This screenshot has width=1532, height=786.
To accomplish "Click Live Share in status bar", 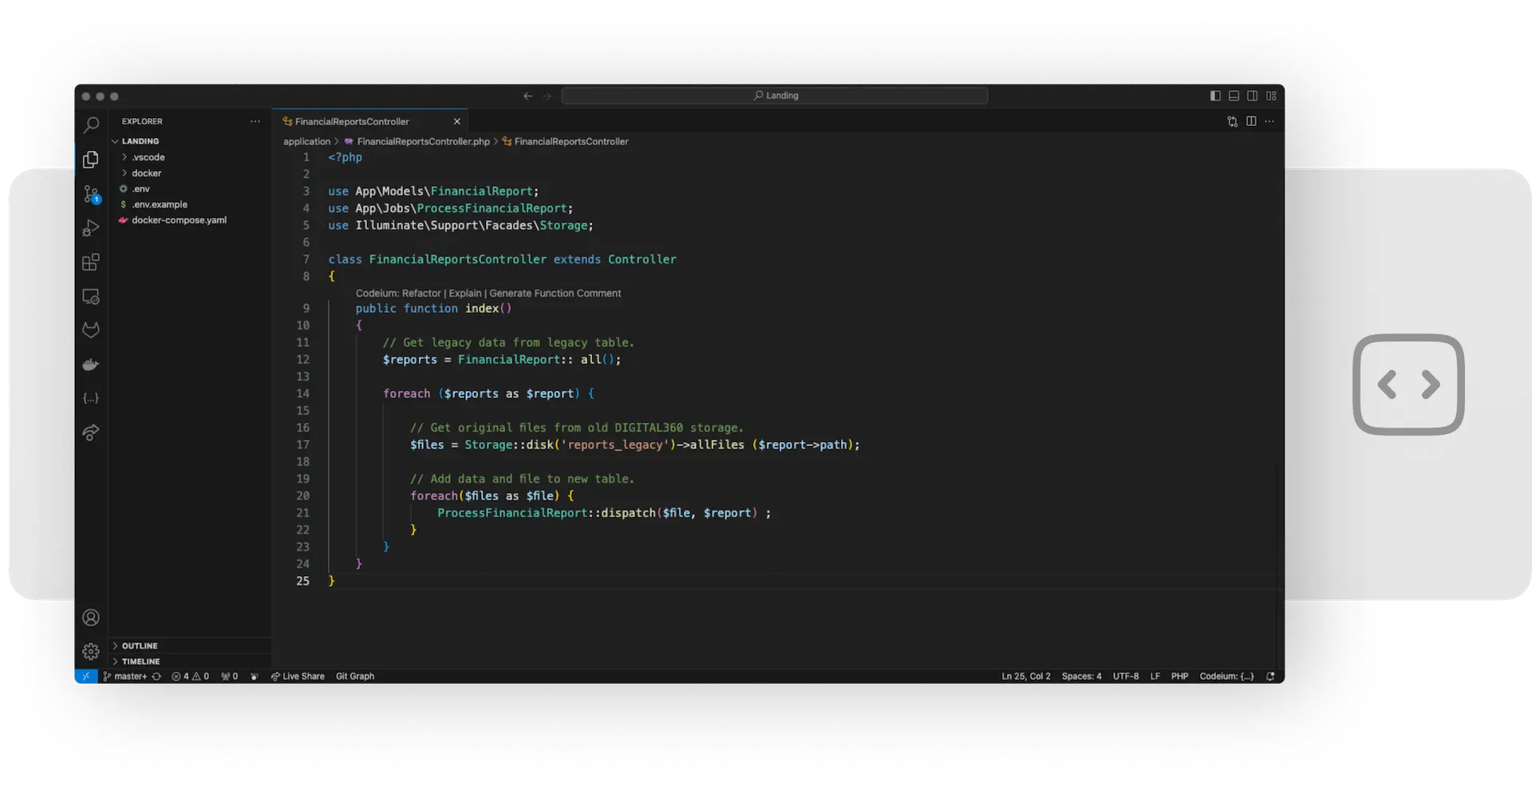I will point(298,677).
